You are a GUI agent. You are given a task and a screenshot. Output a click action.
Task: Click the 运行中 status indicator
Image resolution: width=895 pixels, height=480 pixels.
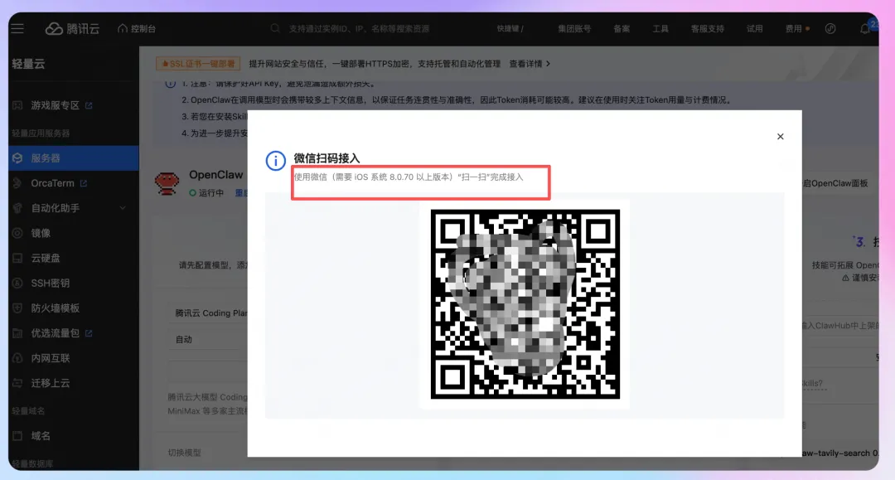[x=206, y=193]
